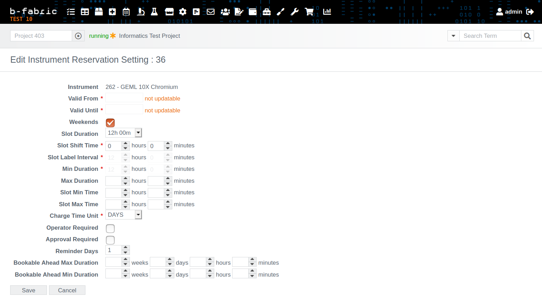Click the Slot Max Time hours field

(x=118, y=204)
